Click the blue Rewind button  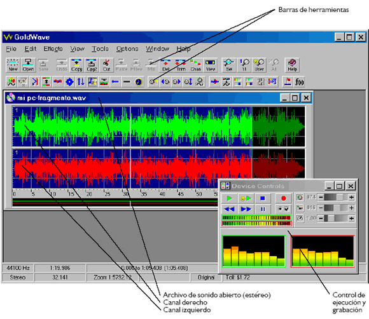pyautogui.click(x=229, y=209)
